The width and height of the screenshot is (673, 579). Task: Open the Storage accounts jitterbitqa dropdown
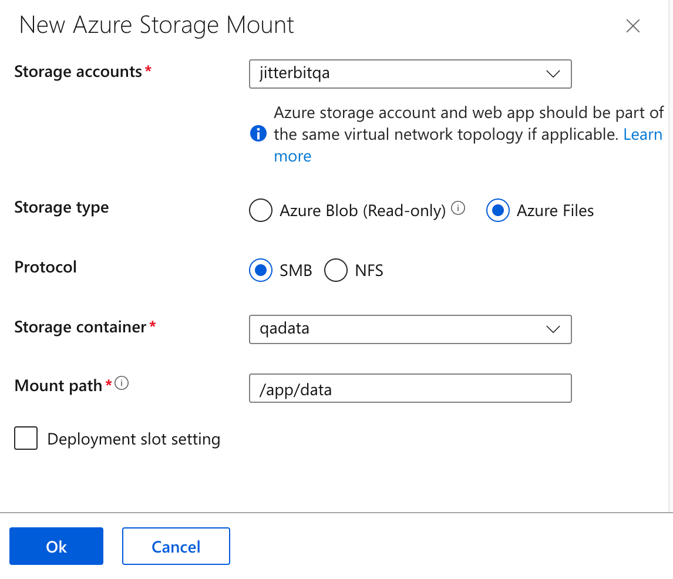point(409,74)
